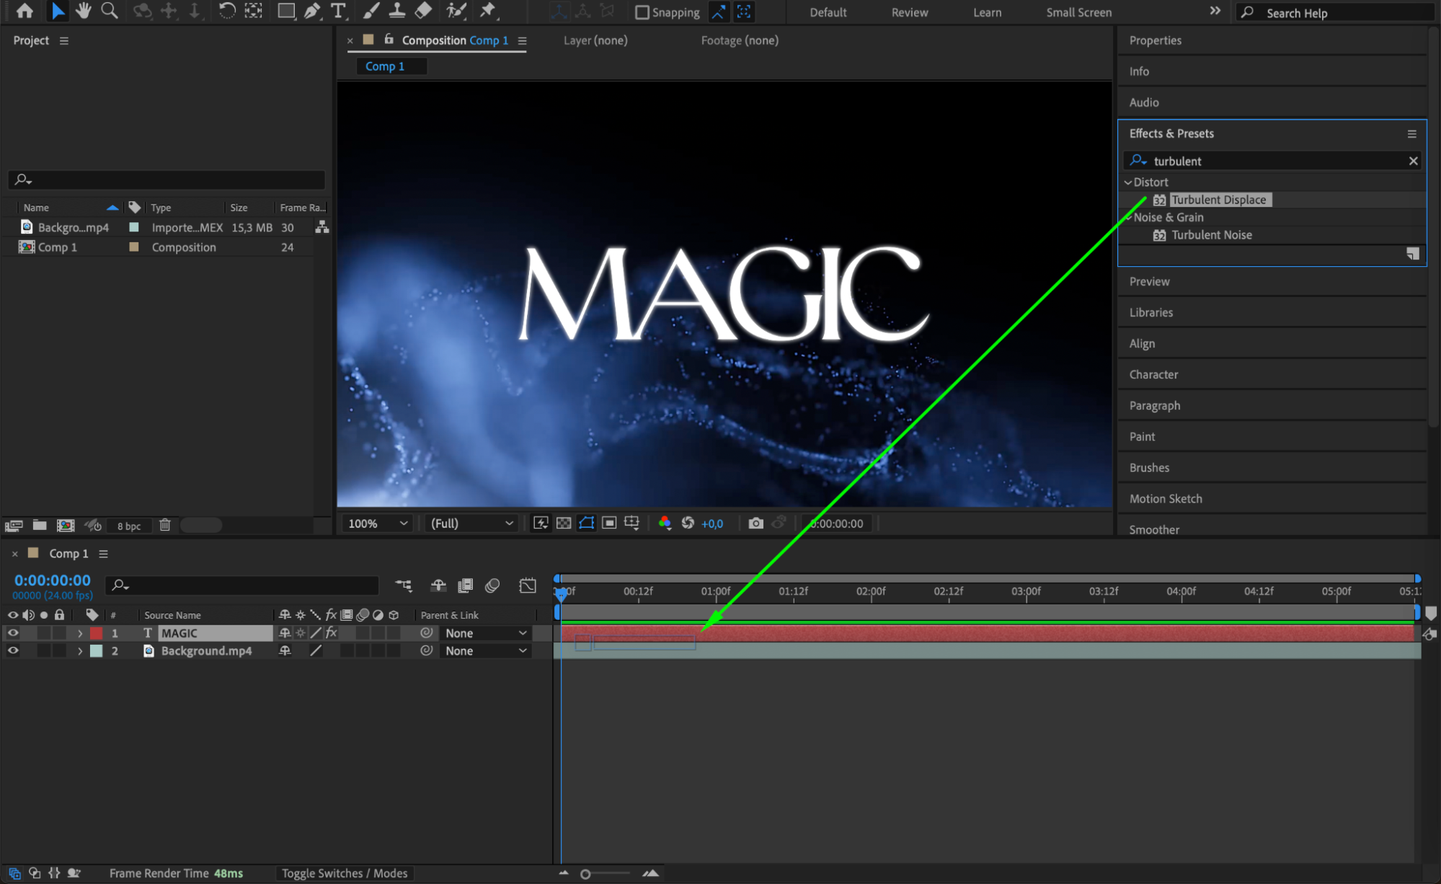Open the Character panel

coord(1153,374)
